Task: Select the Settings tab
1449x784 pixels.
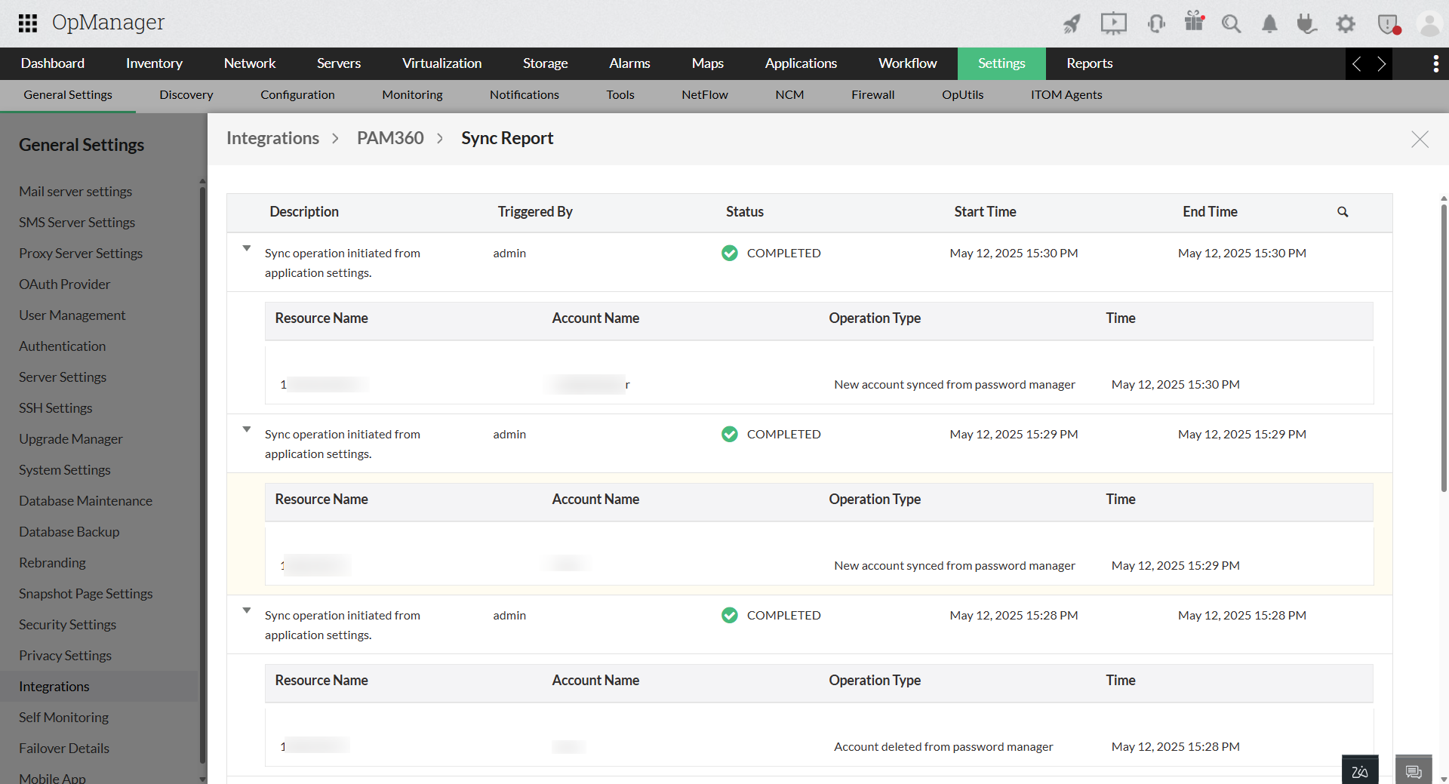Action: pyautogui.click(x=1001, y=63)
